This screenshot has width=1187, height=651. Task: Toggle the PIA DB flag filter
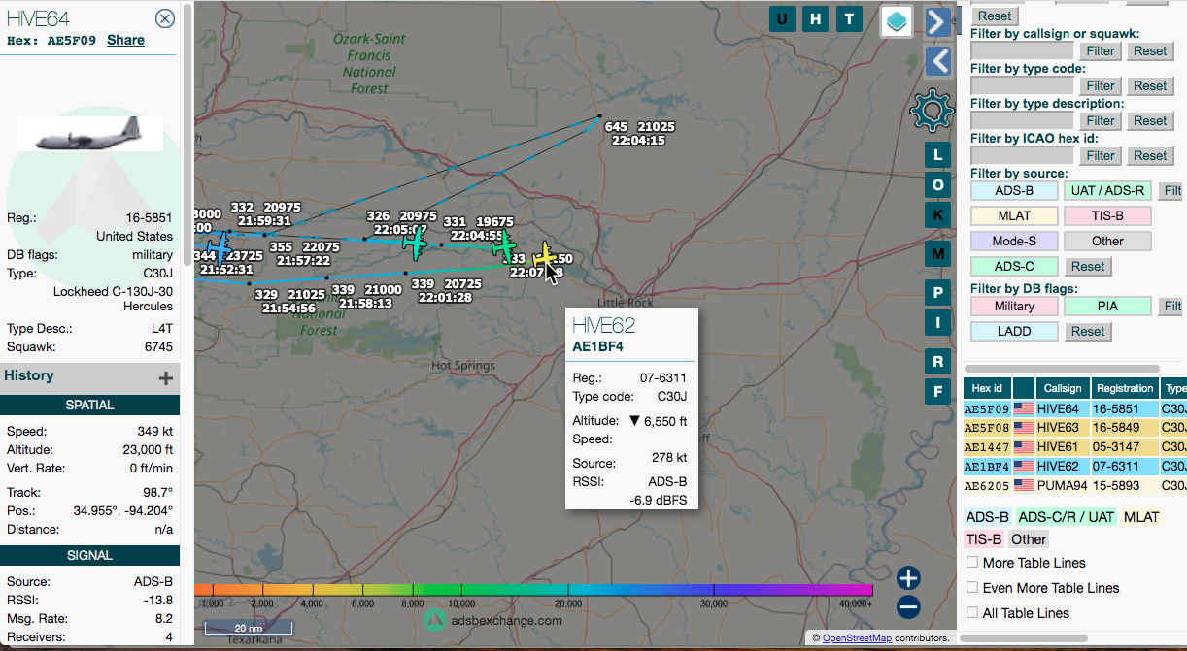click(x=1107, y=307)
